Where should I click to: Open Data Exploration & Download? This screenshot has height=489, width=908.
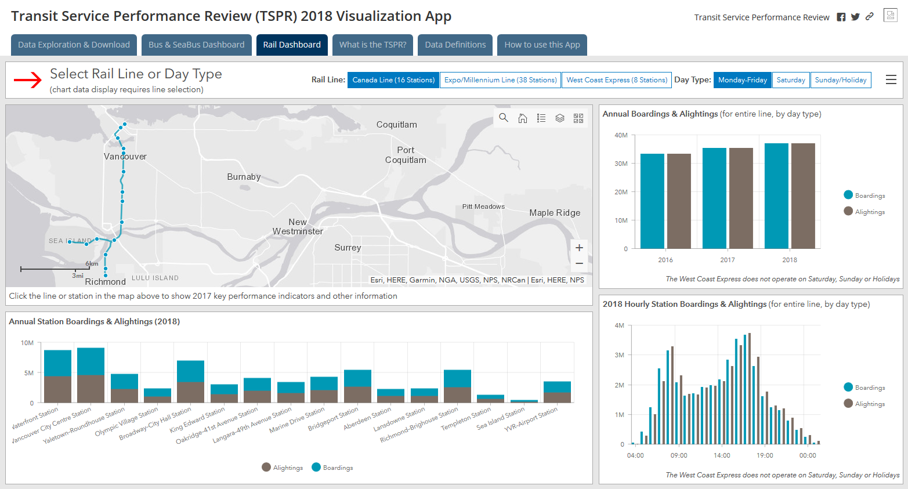(73, 45)
